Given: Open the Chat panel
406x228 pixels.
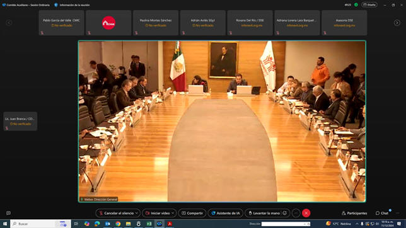Looking at the screenshot, I should coord(382,213).
